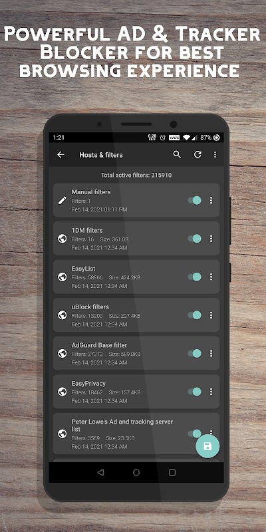Open more options for uBlock filters
Image resolution: width=266 pixels, height=532 pixels.
coord(211,315)
